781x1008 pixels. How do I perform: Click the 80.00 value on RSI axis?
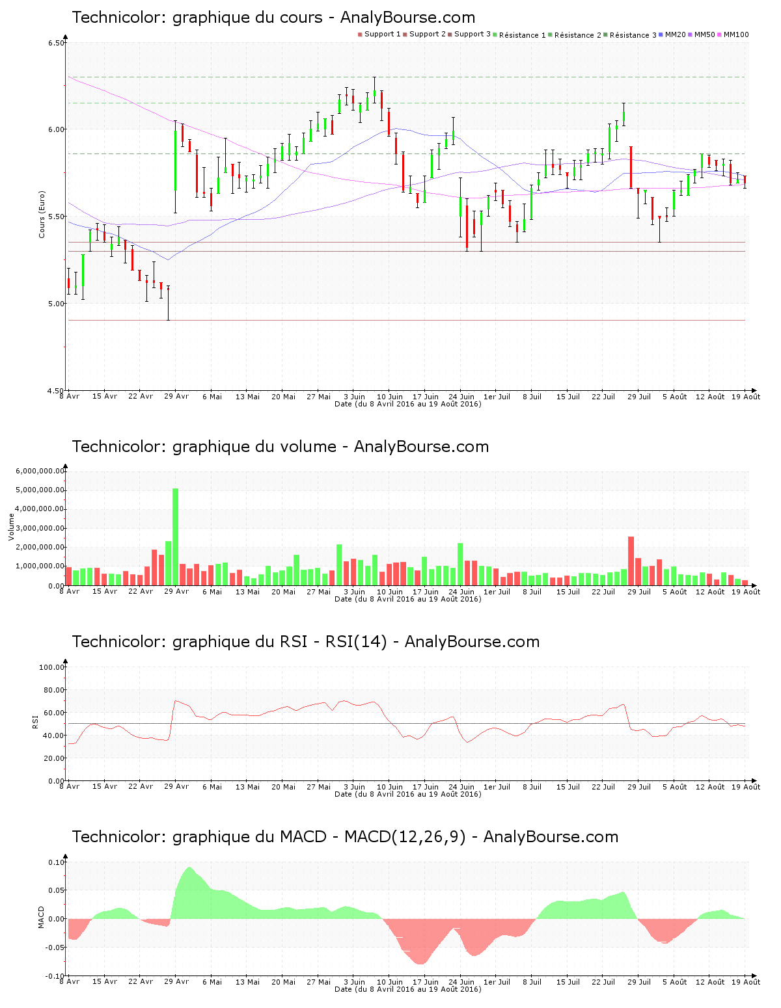pyautogui.click(x=54, y=690)
